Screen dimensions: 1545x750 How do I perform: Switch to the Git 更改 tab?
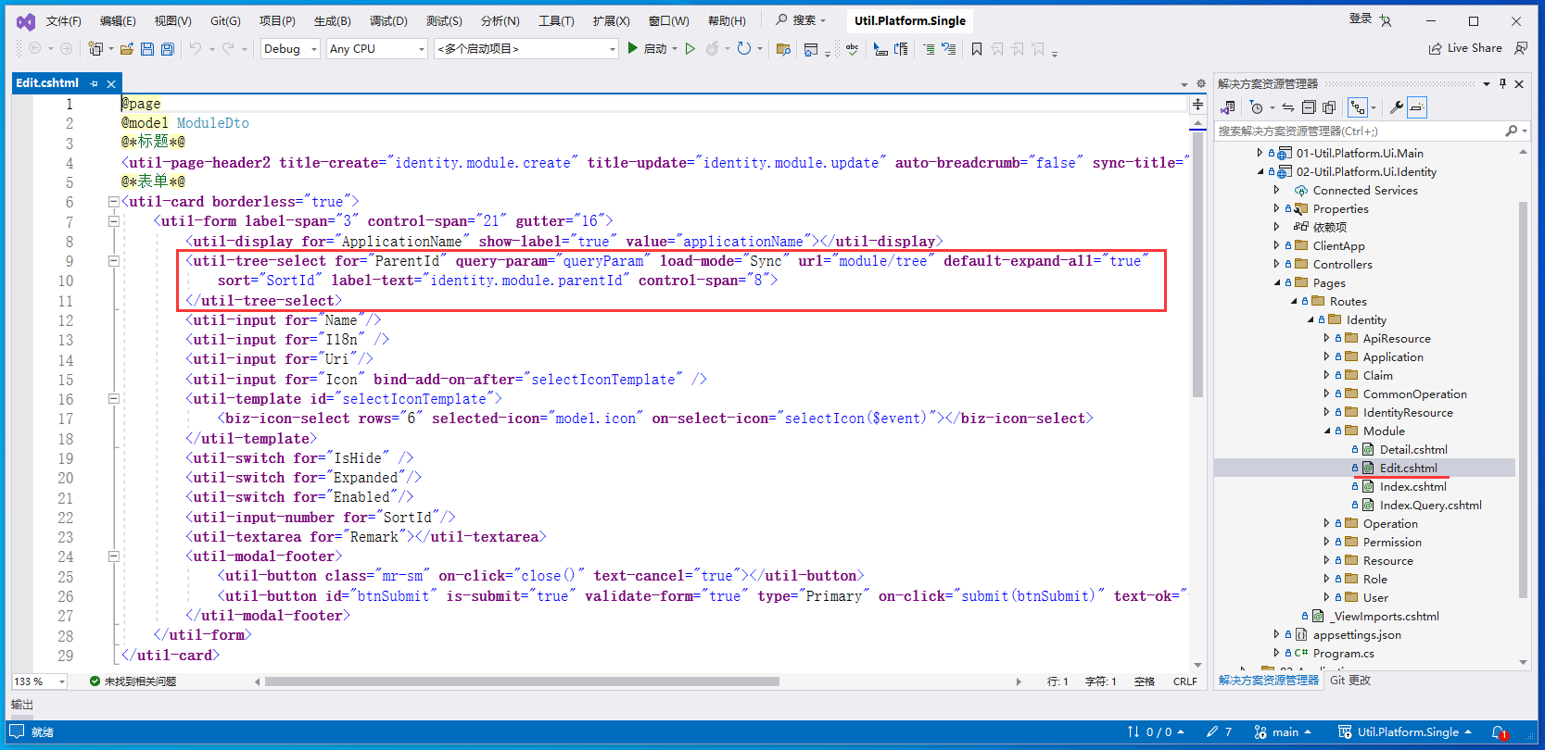coord(1350,681)
